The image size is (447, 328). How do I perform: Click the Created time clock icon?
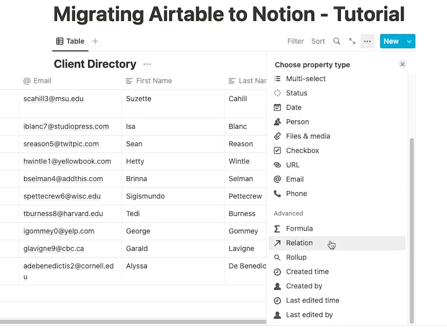coord(277,272)
